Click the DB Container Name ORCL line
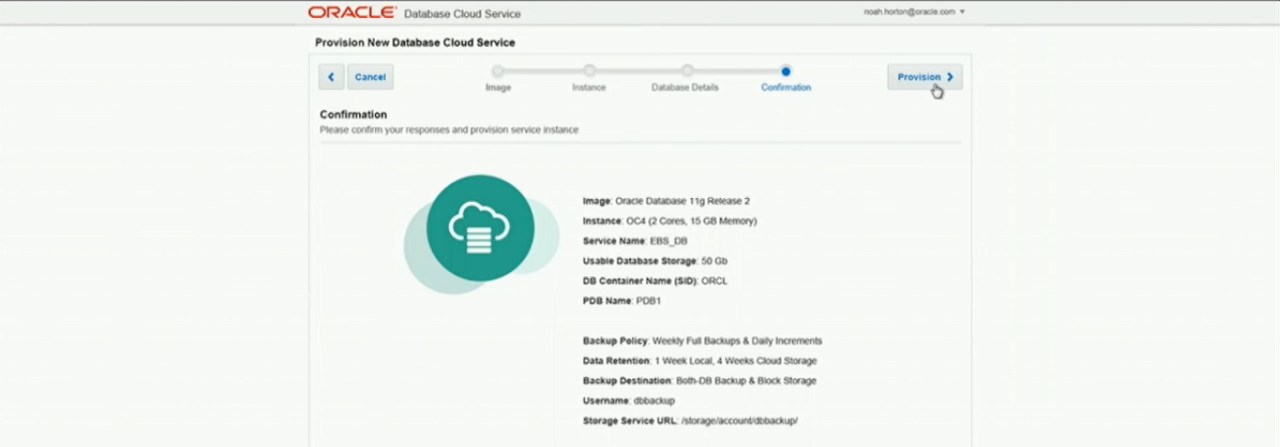Screen dimensions: 1280x447 click(655, 281)
